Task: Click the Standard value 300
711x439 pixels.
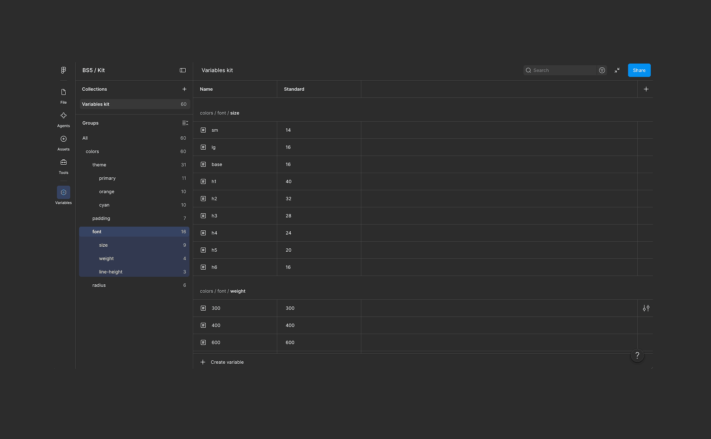Action: pyautogui.click(x=290, y=308)
